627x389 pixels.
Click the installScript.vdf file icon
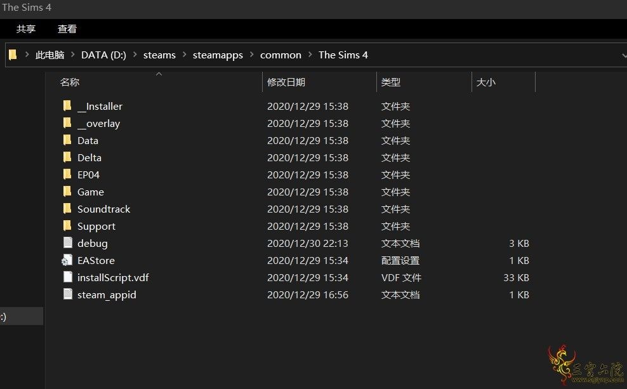point(67,277)
